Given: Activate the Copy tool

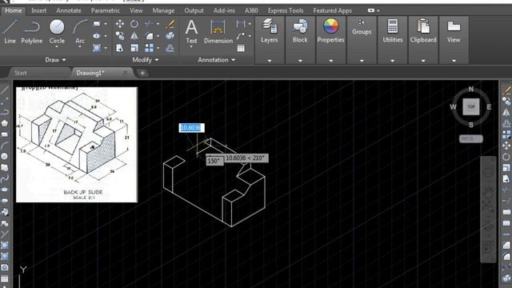Looking at the screenshot, I should (120, 36).
